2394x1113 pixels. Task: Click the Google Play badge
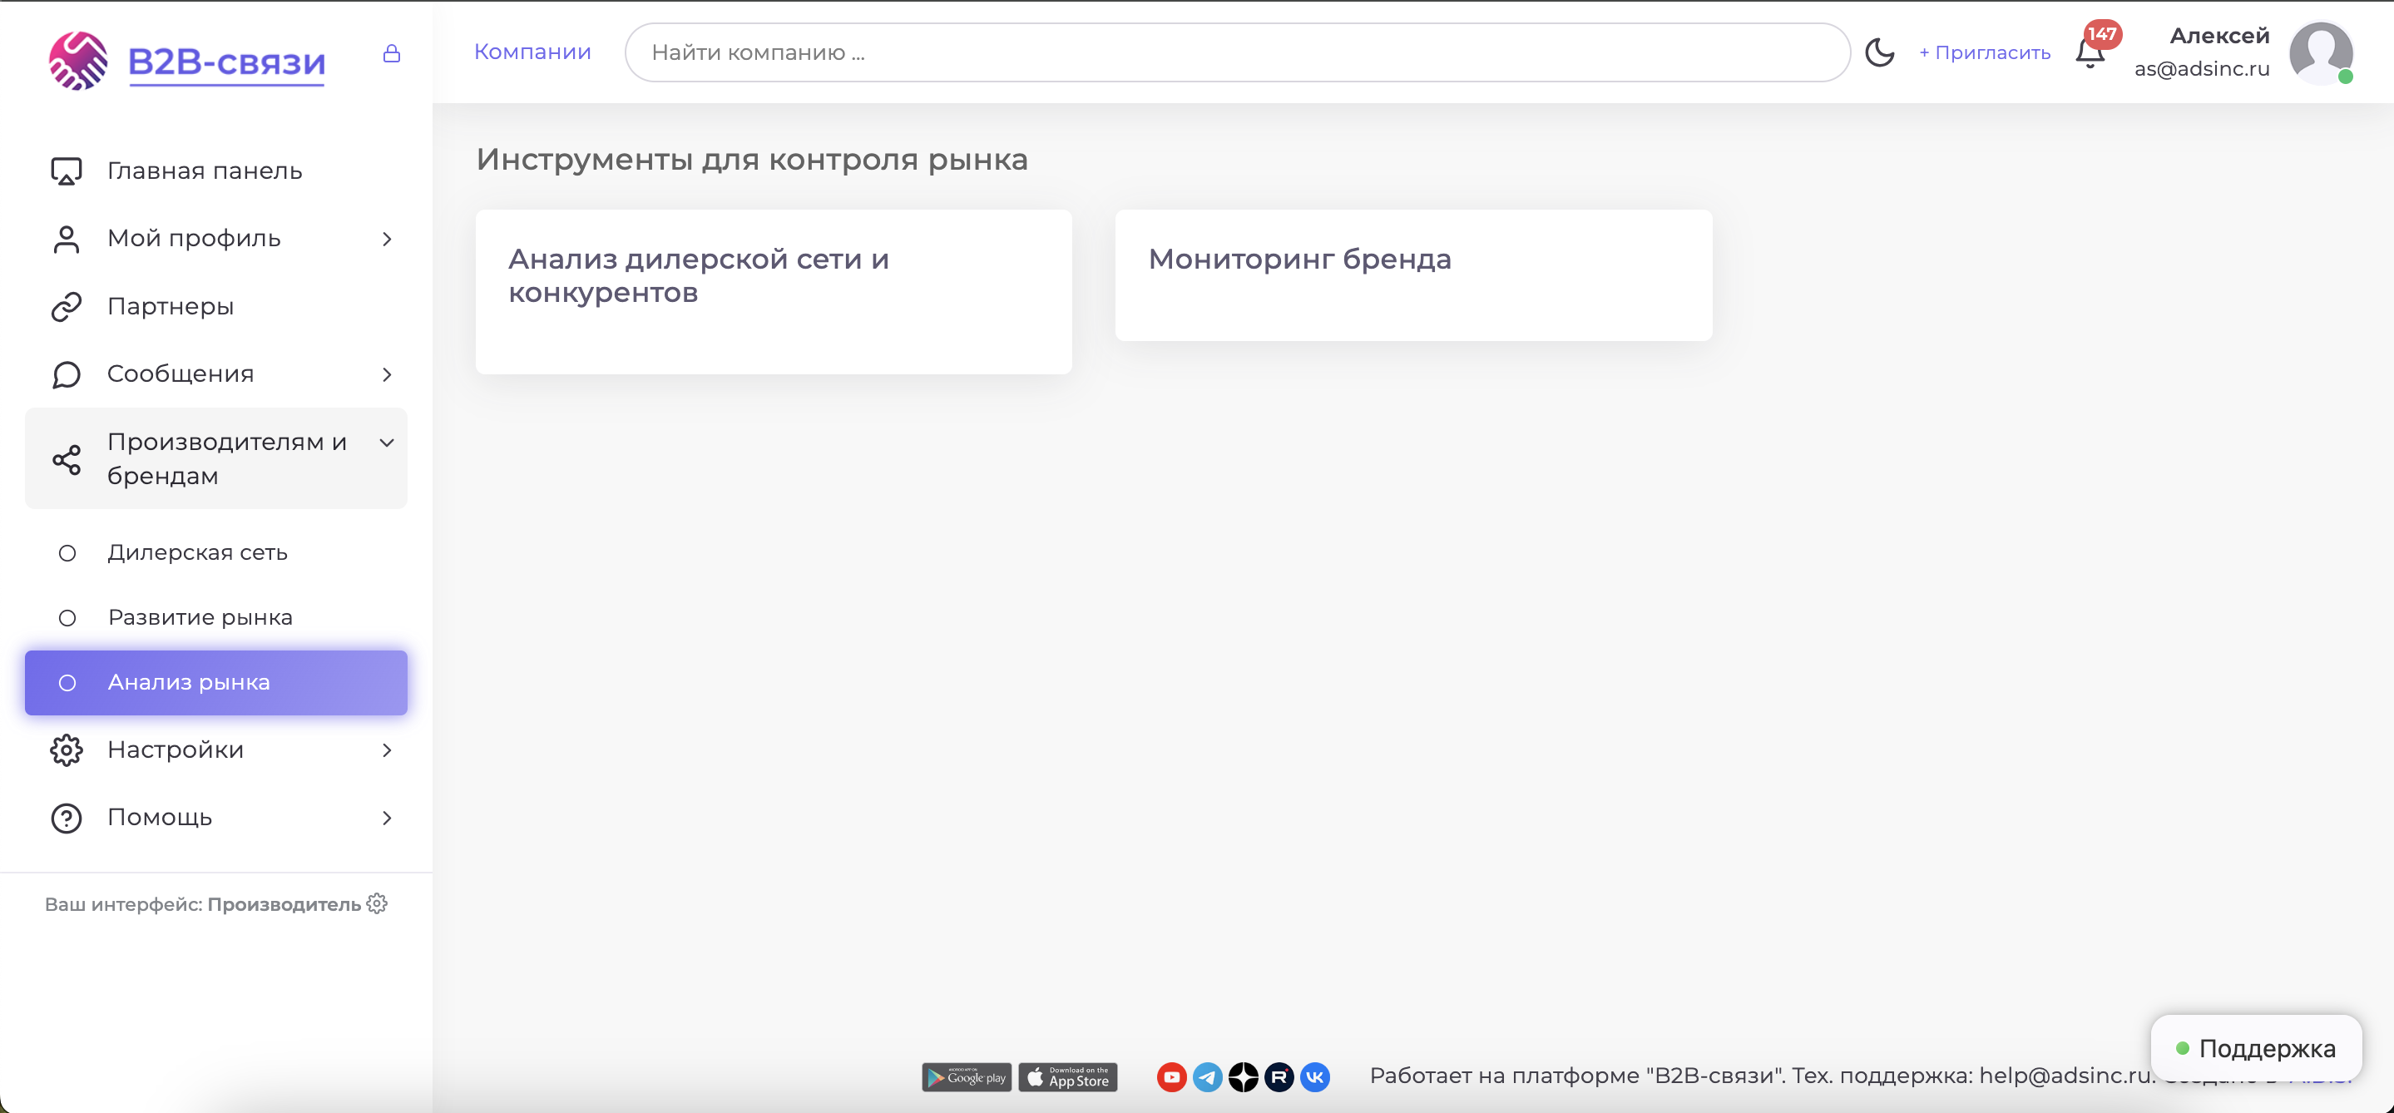[967, 1076]
